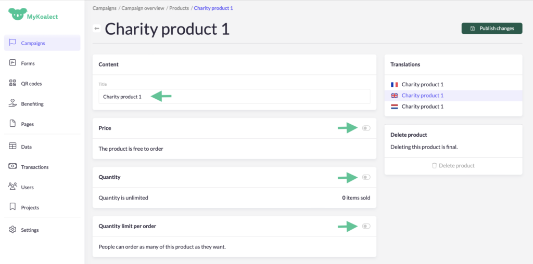Click the MyKoalect koala logo icon
This screenshot has height=264, width=533.
tap(17, 15)
